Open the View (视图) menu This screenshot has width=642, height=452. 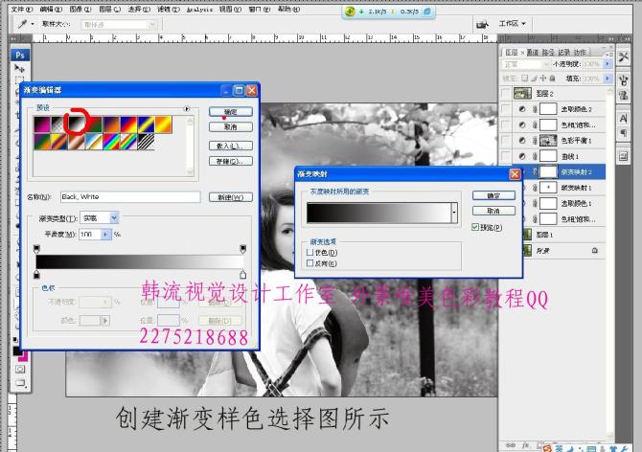coord(230,9)
